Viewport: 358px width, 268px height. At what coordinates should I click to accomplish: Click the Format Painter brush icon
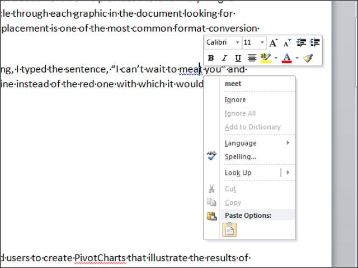pos(308,58)
